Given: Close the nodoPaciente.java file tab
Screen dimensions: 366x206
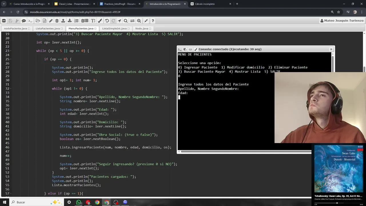Looking at the screenshot, I should (29, 29).
